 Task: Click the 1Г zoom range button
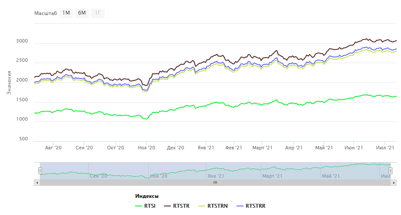click(97, 13)
